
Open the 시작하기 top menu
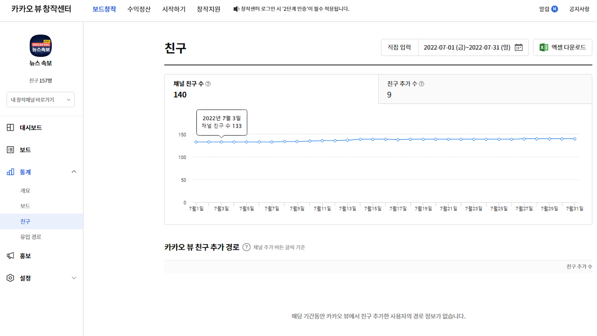pos(174,9)
